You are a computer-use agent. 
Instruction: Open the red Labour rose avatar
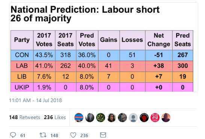point(155,118)
